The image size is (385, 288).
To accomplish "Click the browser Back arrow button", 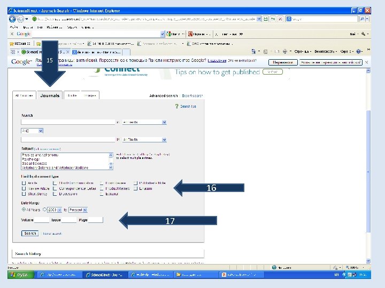I will click(x=12, y=19).
